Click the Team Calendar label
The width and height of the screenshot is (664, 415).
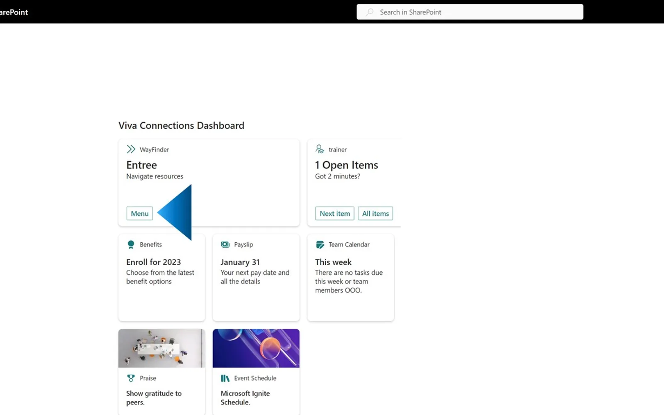click(x=349, y=244)
